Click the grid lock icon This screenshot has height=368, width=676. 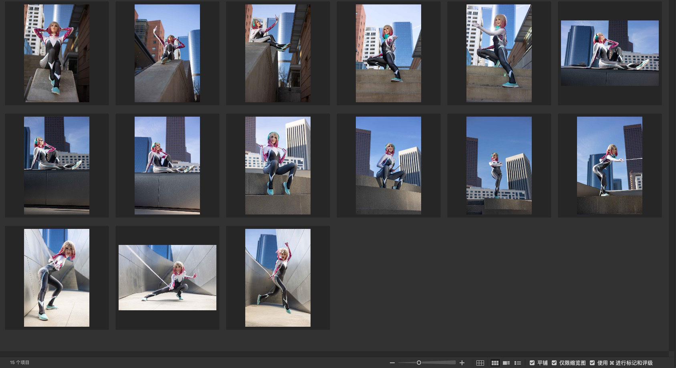click(480, 363)
